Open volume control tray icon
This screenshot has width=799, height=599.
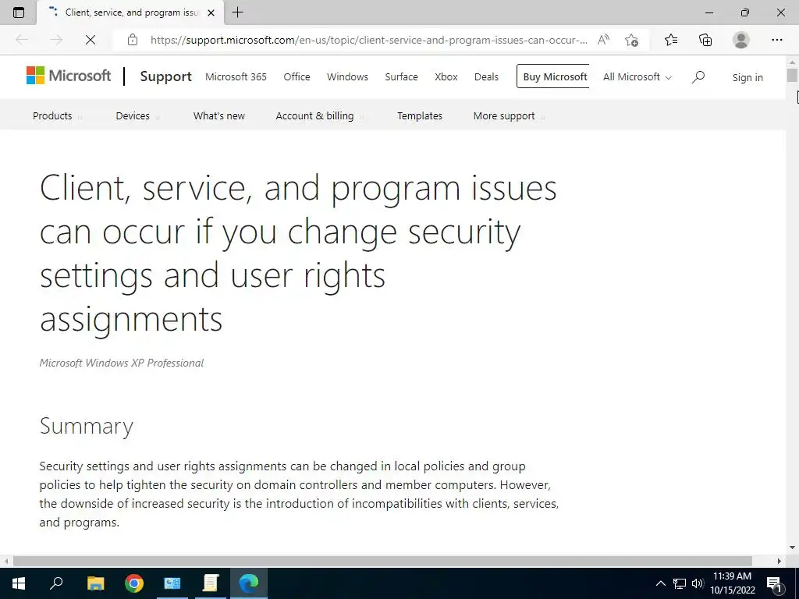[x=697, y=583]
